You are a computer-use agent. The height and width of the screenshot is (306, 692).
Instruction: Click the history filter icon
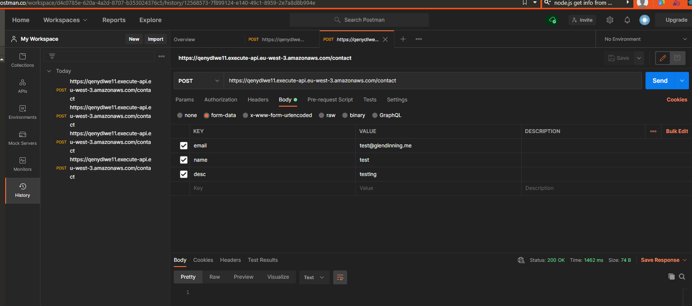(52, 56)
